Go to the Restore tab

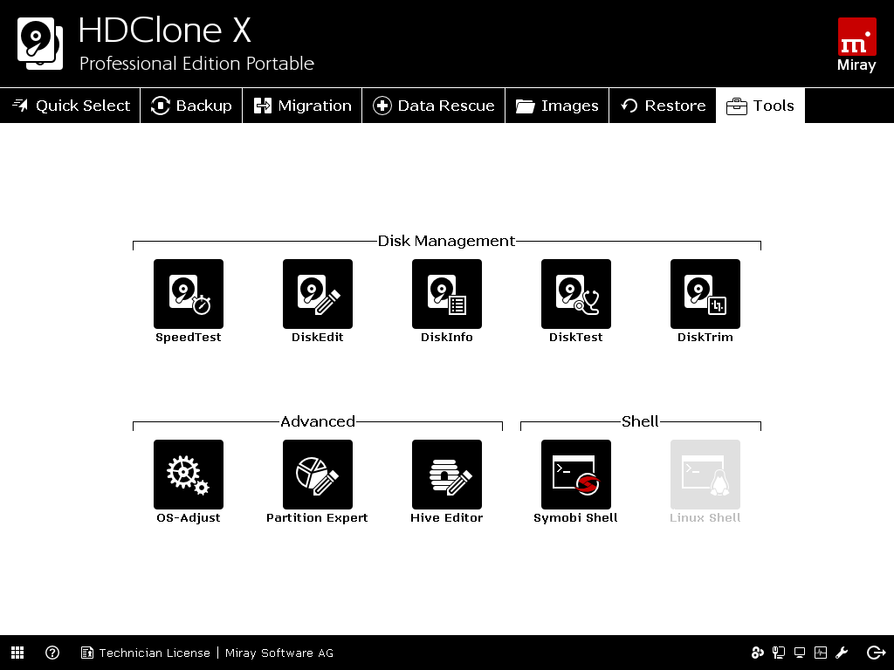point(663,106)
